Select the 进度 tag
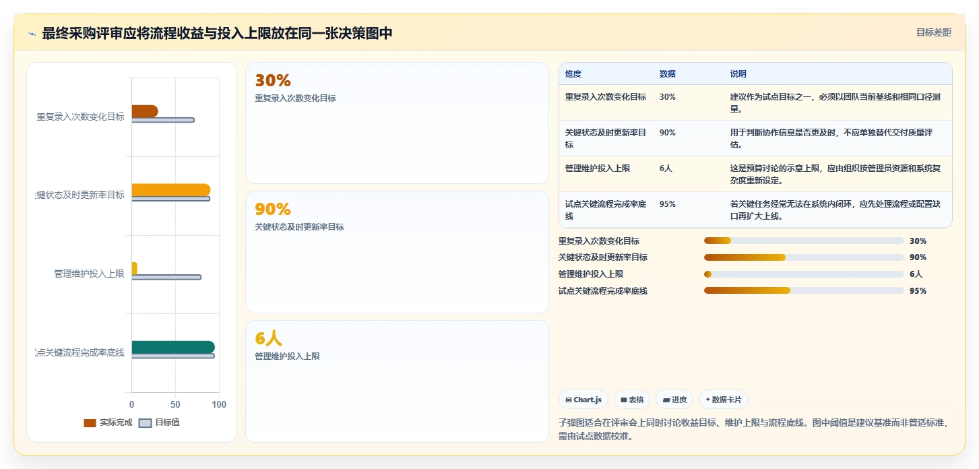 pos(674,400)
